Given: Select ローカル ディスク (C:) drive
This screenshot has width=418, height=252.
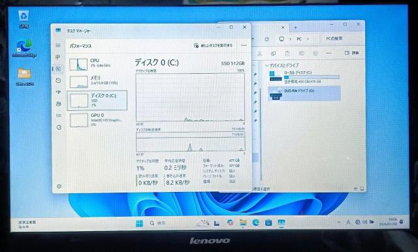Looking at the screenshot, I should [x=304, y=77].
